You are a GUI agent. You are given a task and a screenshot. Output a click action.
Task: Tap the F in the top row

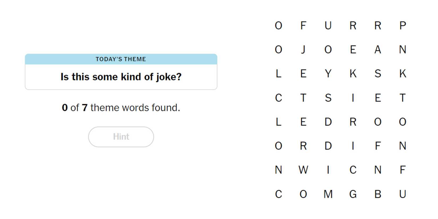pos(303,26)
